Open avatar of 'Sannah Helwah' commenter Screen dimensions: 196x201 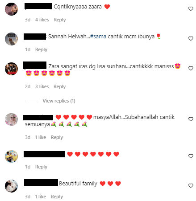click(11, 39)
